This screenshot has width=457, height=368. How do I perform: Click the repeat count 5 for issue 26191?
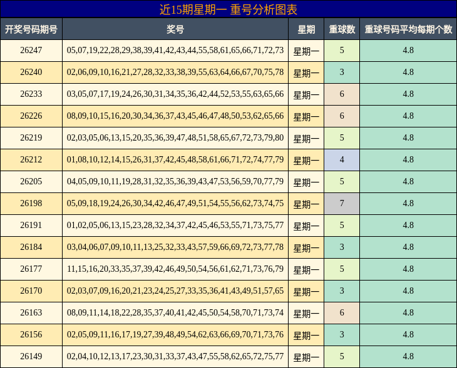[342, 225]
